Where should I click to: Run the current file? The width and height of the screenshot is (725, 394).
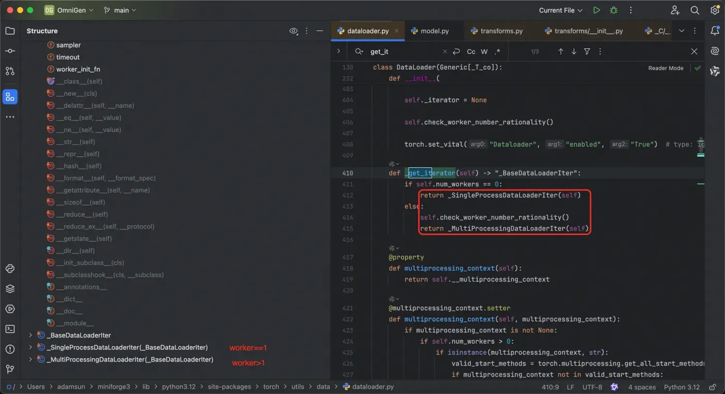click(x=597, y=10)
